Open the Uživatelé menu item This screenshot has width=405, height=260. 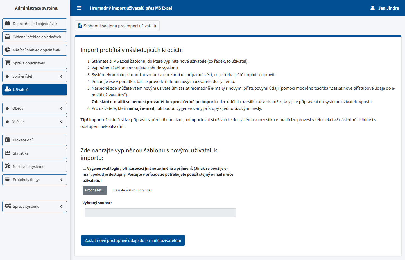pos(35,90)
